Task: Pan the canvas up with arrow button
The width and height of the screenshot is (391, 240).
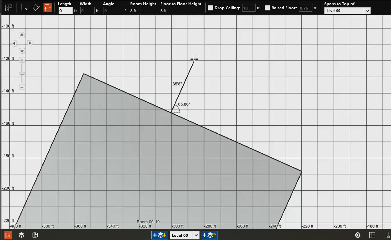Action: [x=22, y=35]
